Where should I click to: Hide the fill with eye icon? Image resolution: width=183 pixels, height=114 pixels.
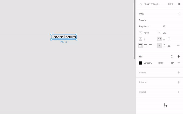coord(172,63)
